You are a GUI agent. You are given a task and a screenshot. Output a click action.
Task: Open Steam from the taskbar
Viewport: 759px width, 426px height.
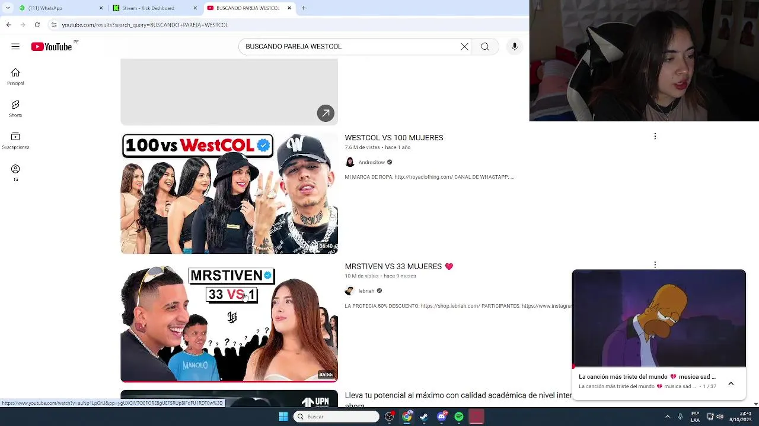coord(424,417)
